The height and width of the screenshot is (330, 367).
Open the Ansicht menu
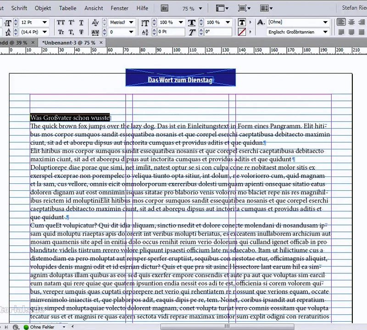click(94, 8)
